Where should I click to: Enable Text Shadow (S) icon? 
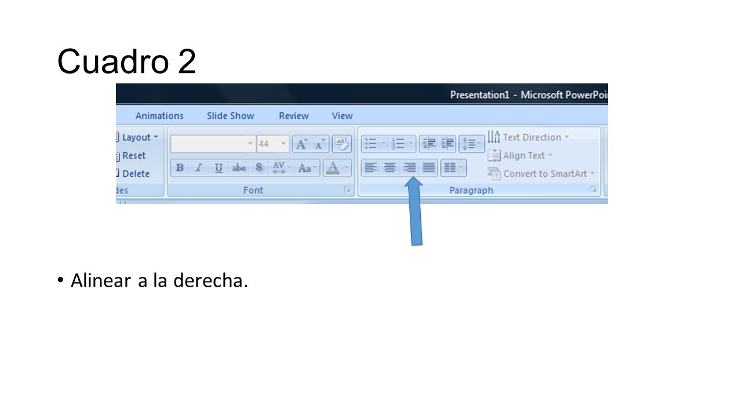[x=259, y=168]
